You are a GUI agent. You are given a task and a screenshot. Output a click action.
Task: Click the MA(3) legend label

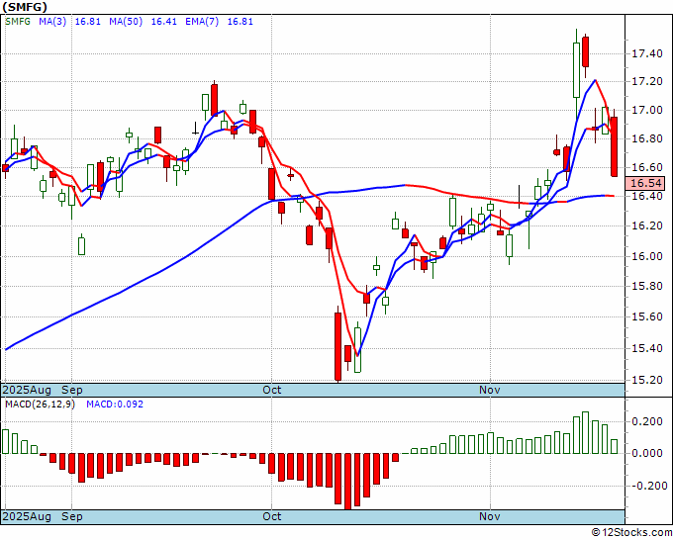click(x=52, y=22)
